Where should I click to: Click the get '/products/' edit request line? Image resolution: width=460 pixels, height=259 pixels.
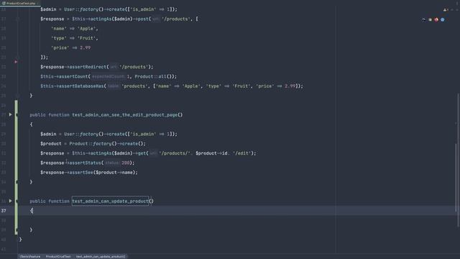(x=148, y=153)
